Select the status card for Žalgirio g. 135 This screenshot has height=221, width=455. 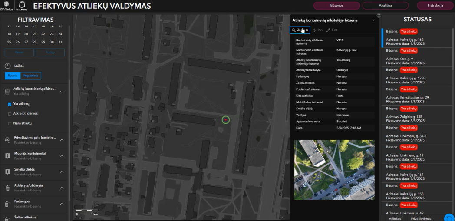click(416, 115)
